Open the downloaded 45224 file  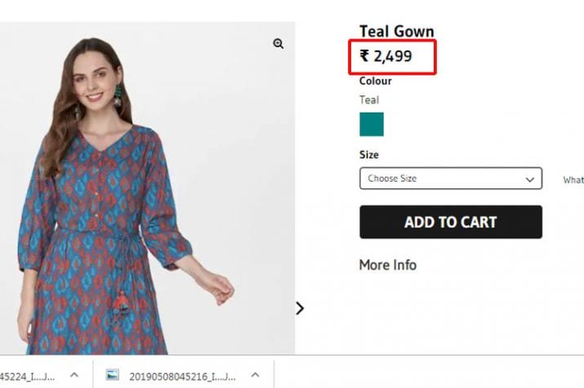pos(29,375)
